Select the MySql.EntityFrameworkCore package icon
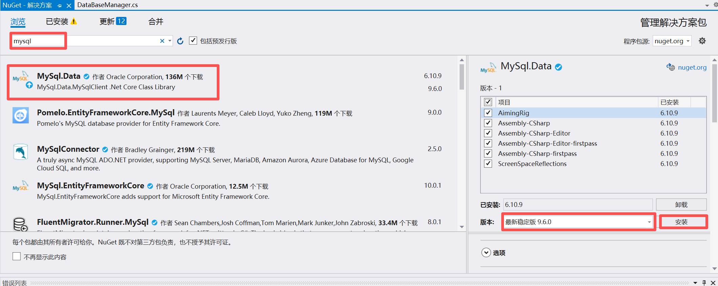 [20, 186]
